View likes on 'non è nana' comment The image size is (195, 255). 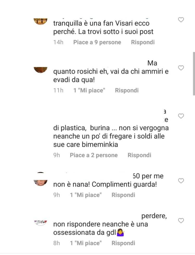coord(86,195)
